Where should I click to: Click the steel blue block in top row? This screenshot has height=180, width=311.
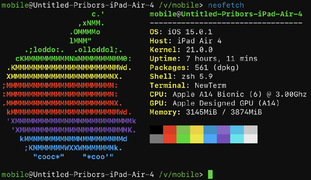click(x=210, y=130)
